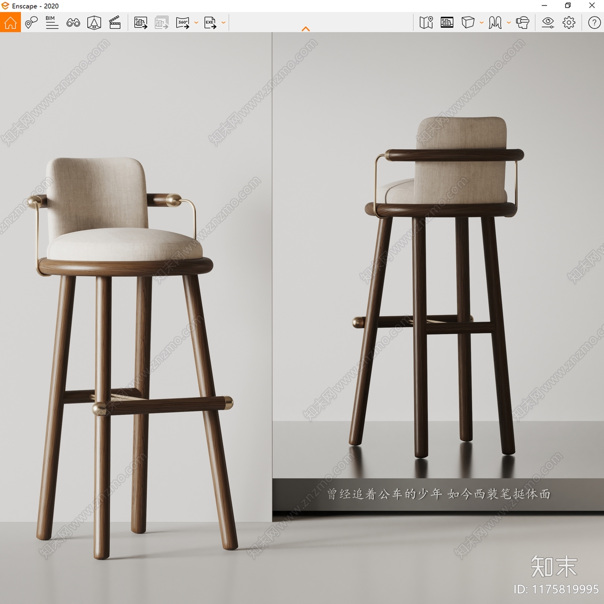Click the Enscape logo in title bar
The height and width of the screenshot is (604, 604).
(x=5, y=6)
